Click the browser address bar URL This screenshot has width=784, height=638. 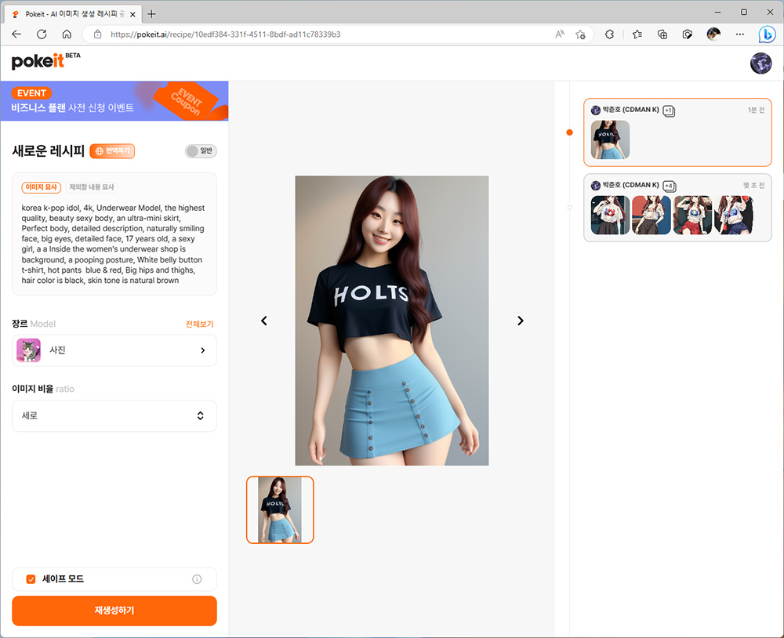tap(226, 34)
